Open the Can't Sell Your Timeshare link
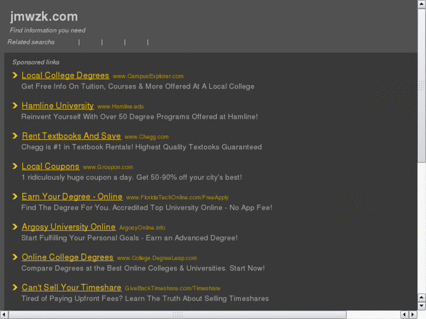 tap(71, 287)
